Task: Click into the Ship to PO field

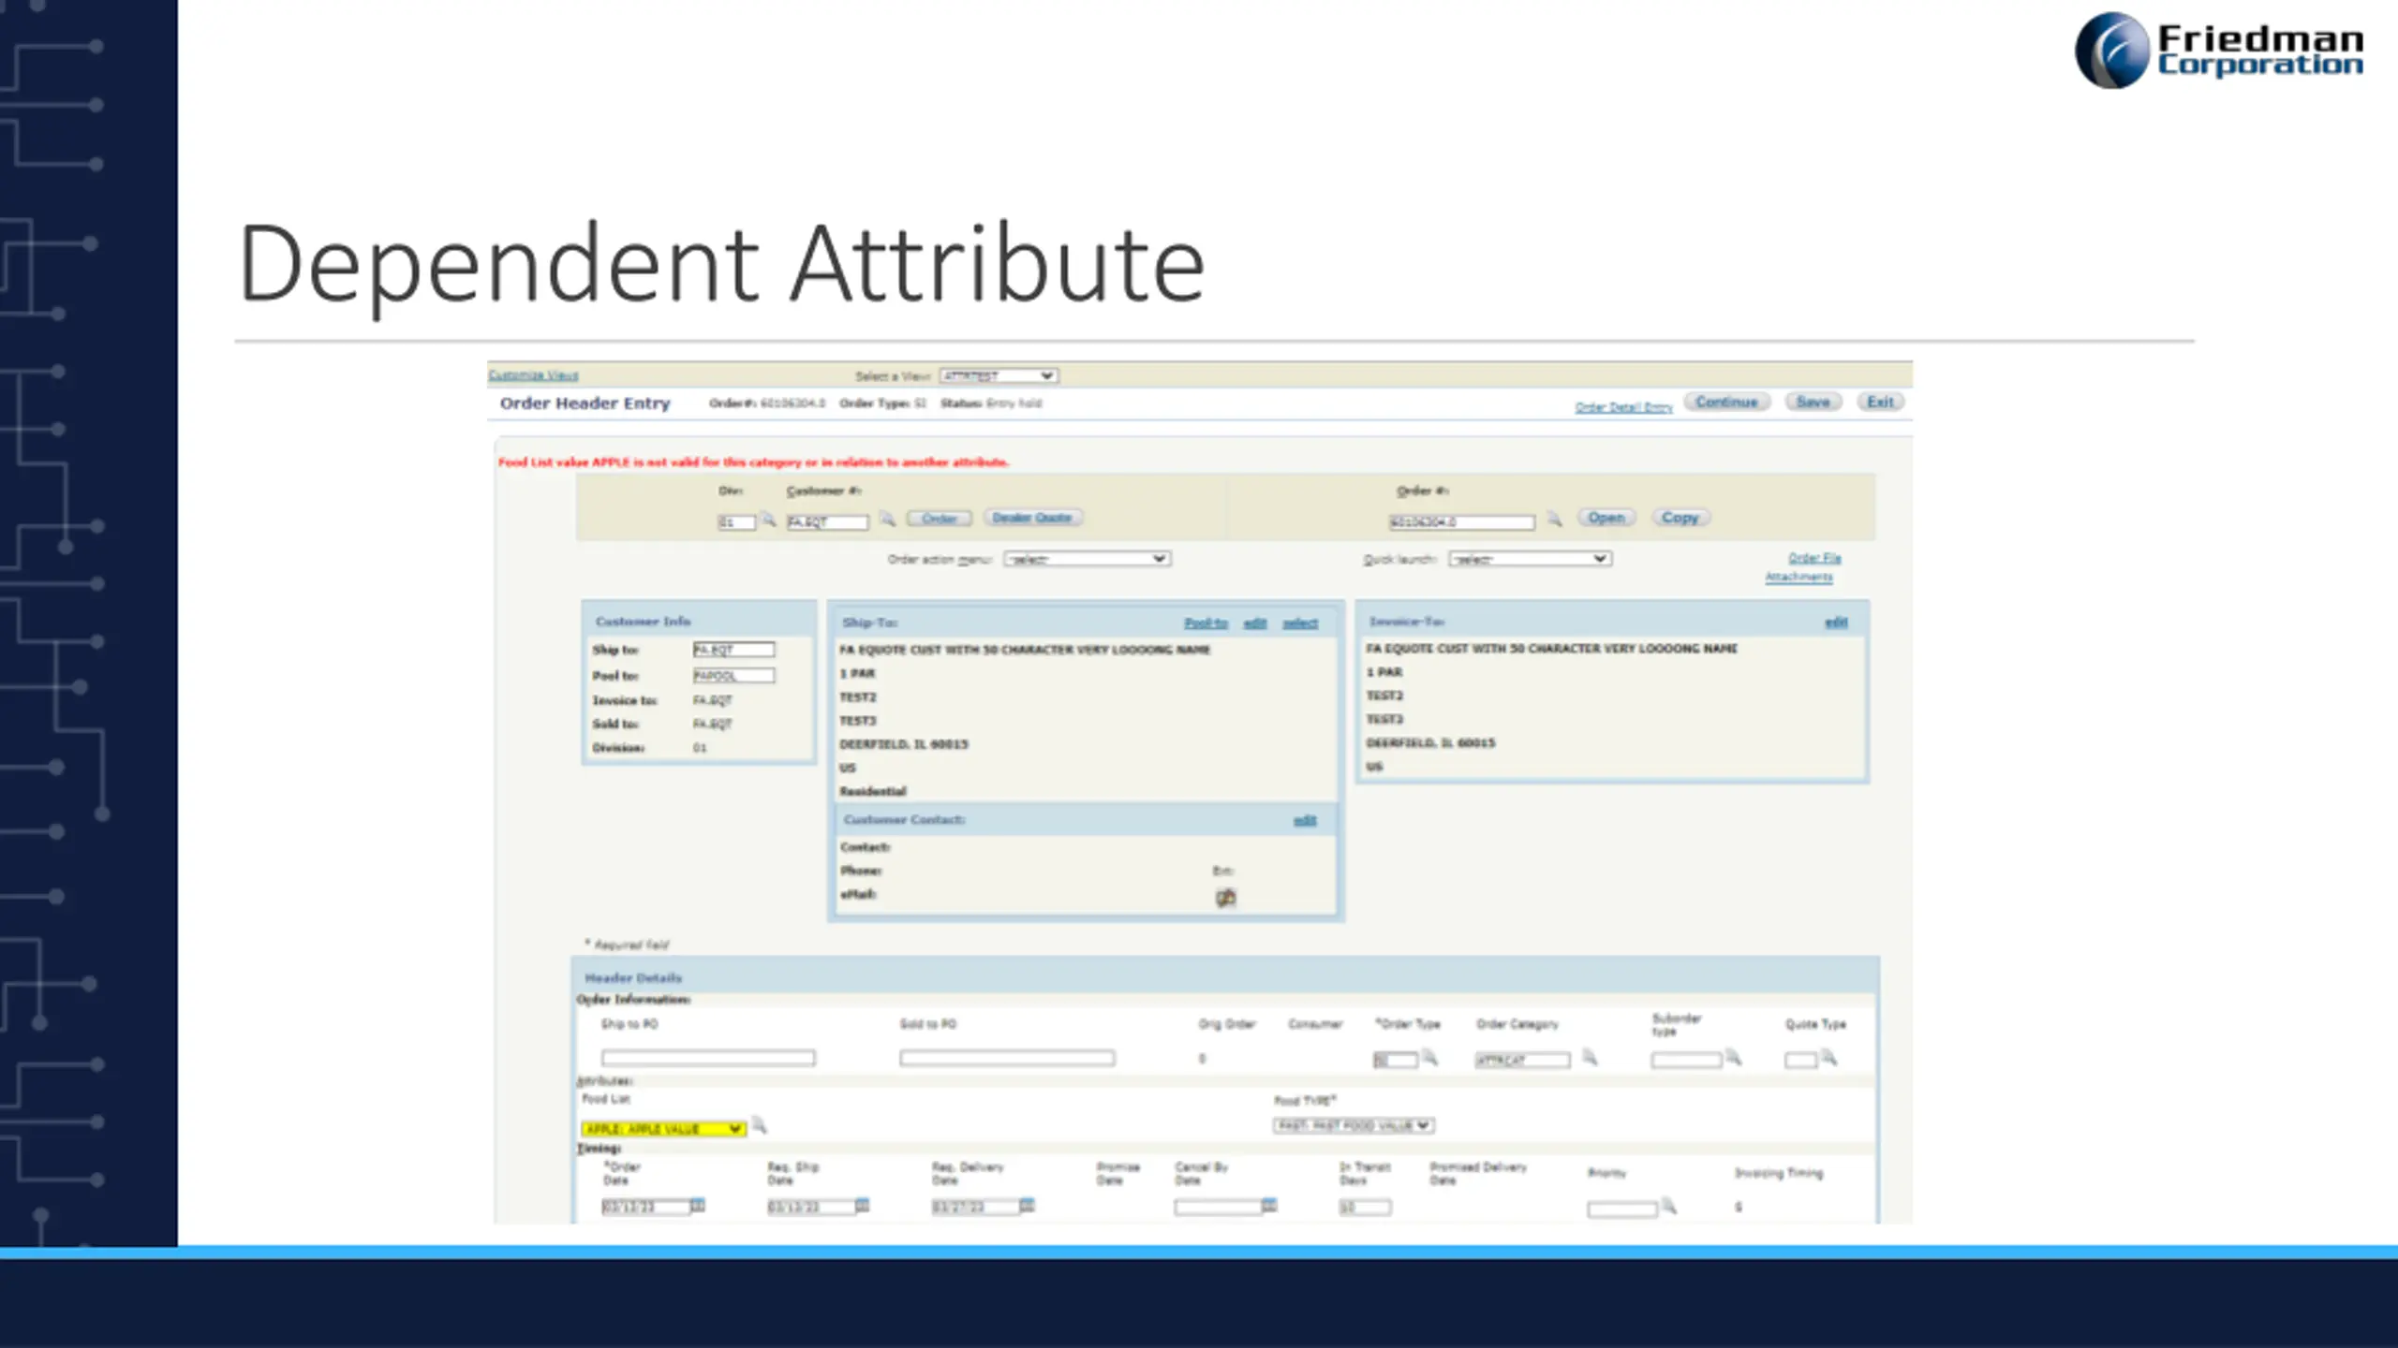Action: coord(708,1059)
